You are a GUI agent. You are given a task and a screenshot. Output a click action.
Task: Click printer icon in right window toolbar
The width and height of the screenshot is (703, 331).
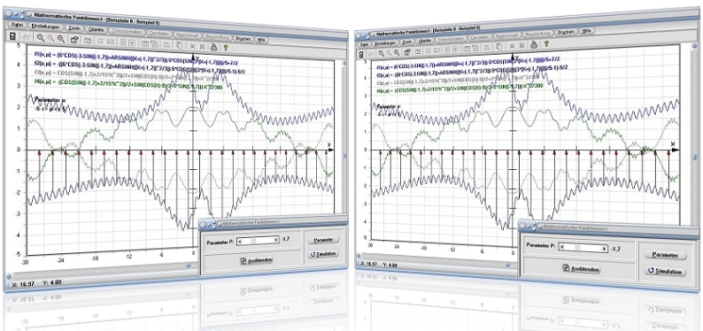(534, 45)
